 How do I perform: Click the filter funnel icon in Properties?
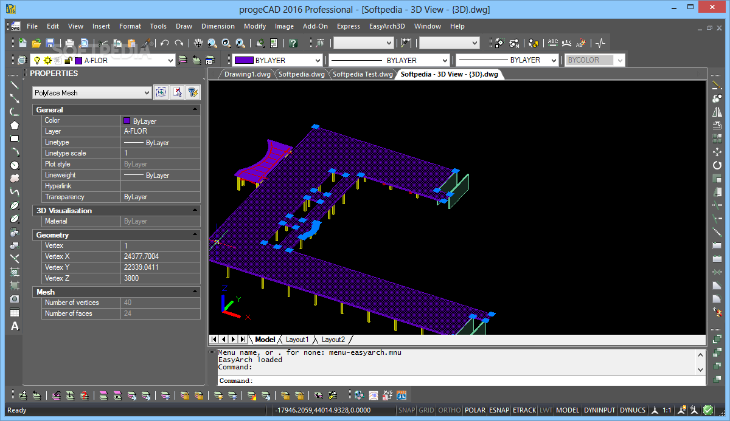(x=192, y=92)
